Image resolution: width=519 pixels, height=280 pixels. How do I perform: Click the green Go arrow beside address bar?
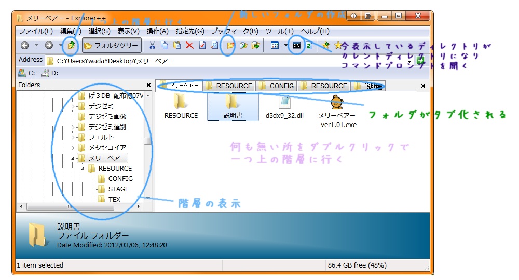(x=420, y=61)
